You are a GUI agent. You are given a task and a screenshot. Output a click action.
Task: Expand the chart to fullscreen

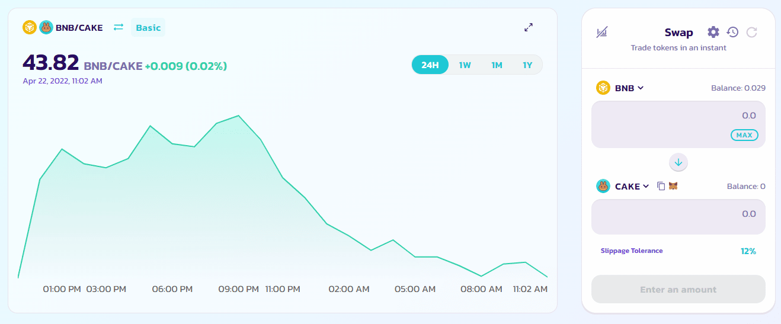[529, 27]
